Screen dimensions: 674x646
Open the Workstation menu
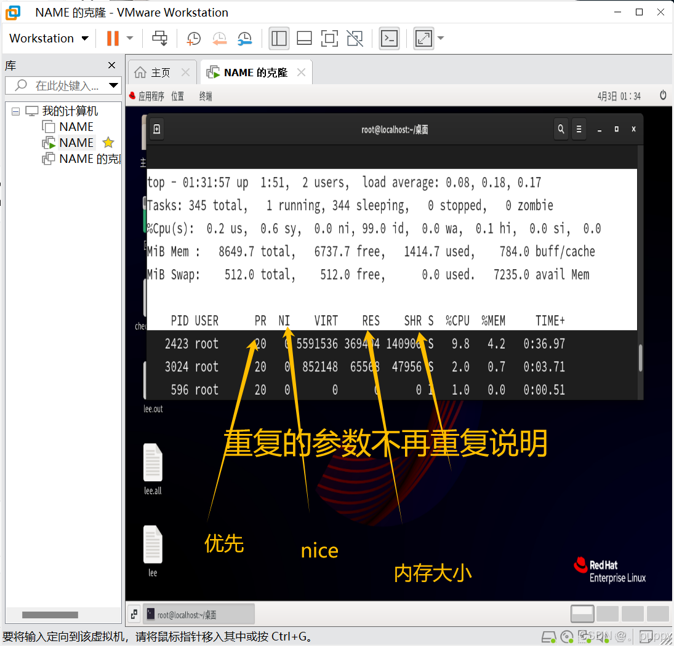[47, 38]
